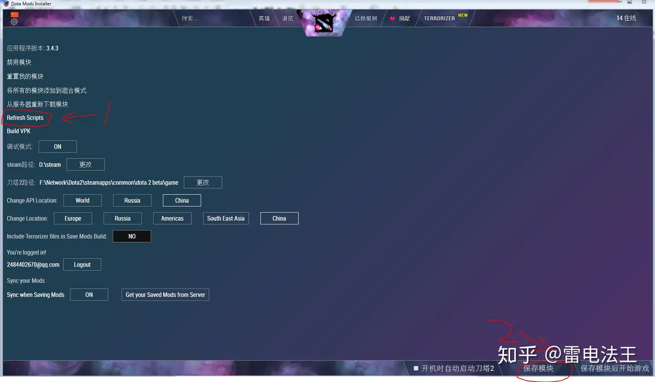Set Change Location to Europe
Viewport: 655px width, 382px height.
tap(73, 218)
